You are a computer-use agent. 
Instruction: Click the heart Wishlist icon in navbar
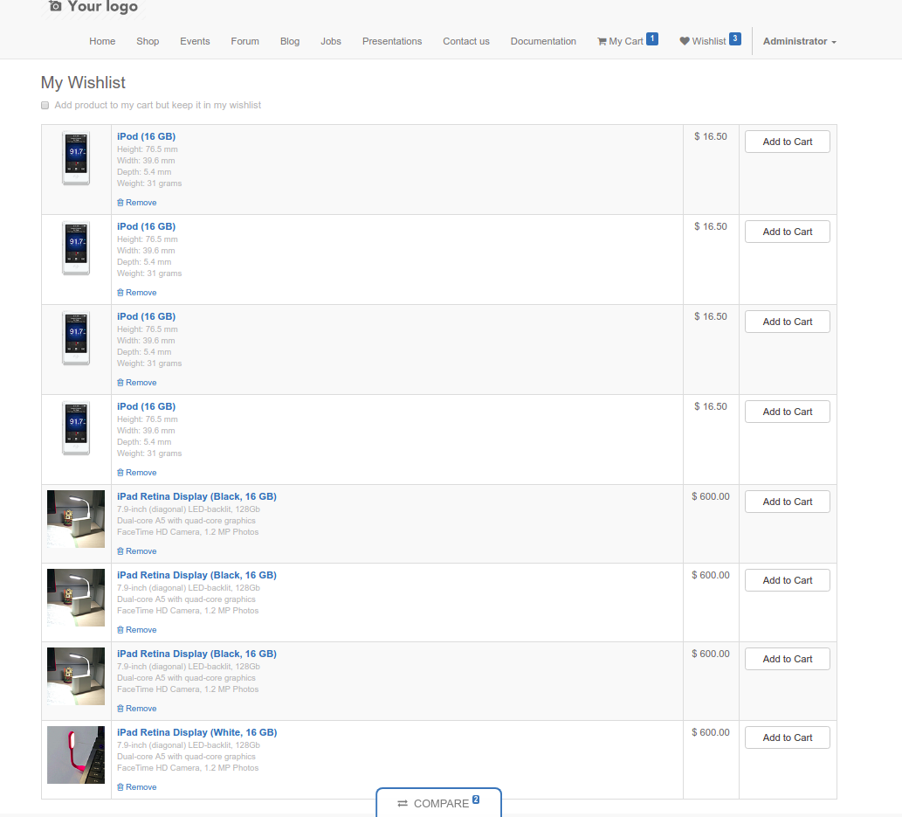(x=685, y=40)
